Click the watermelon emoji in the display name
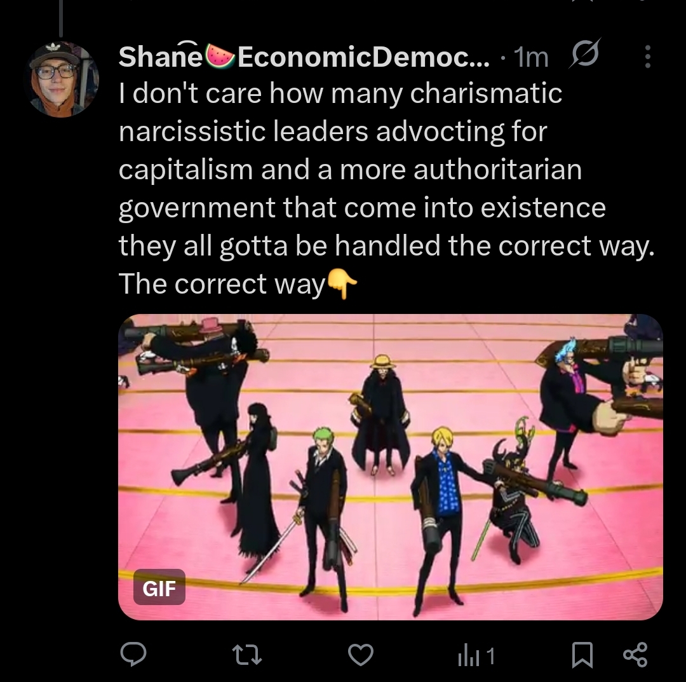This screenshot has width=686, height=682. pyautogui.click(x=220, y=56)
